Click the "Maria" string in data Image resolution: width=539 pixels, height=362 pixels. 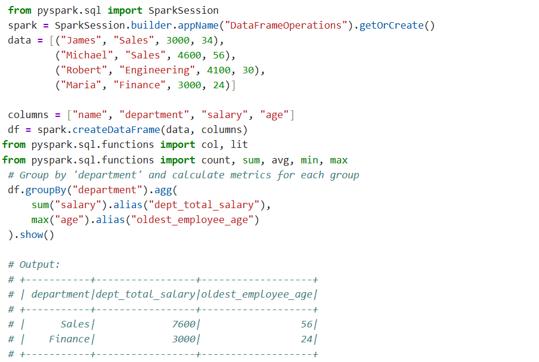[80, 85]
